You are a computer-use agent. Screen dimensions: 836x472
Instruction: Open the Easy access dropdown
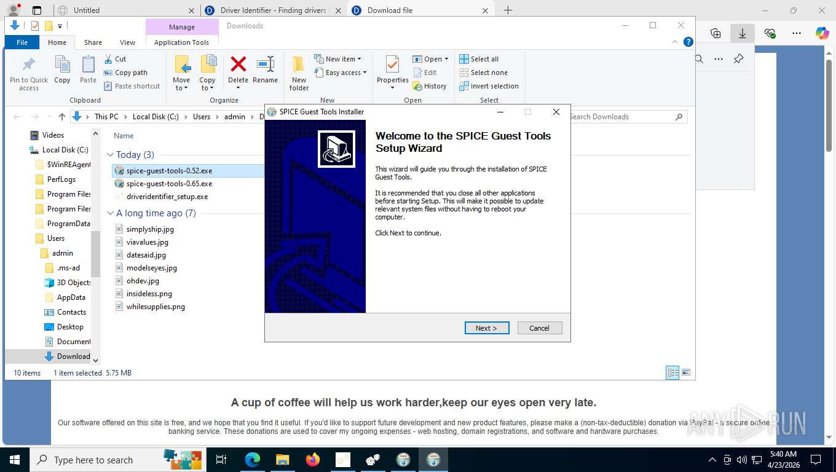340,73
